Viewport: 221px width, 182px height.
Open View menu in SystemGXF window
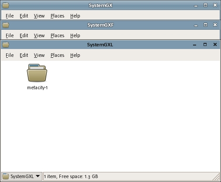coord(39,35)
